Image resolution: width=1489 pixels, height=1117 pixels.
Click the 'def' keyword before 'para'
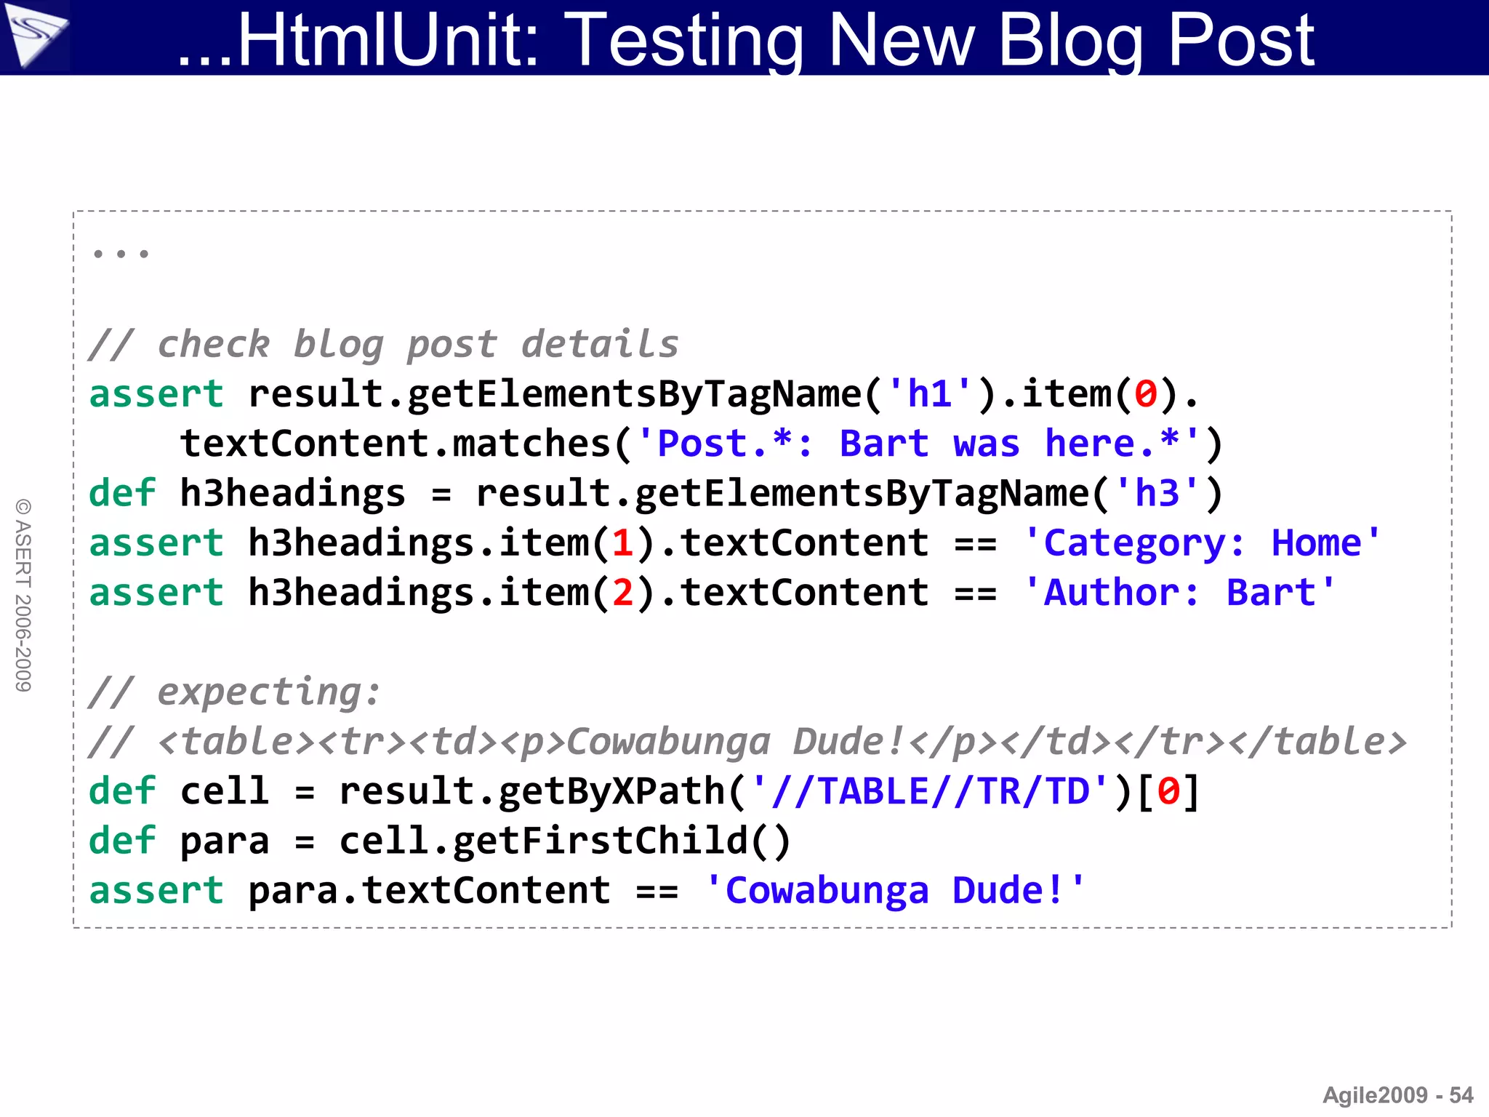point(122,841)
